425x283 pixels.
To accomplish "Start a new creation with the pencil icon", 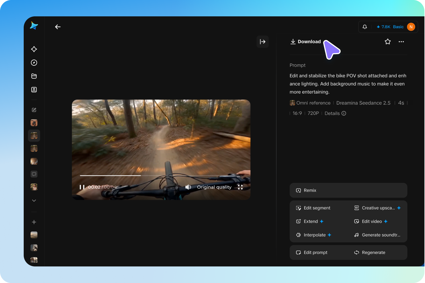I will pyautogui.click(x=34, y=110).
